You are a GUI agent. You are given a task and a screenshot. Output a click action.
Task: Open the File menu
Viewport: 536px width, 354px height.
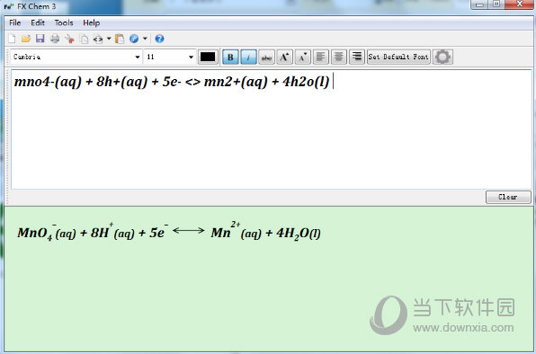pyautogui.click(x=15, y=22)
